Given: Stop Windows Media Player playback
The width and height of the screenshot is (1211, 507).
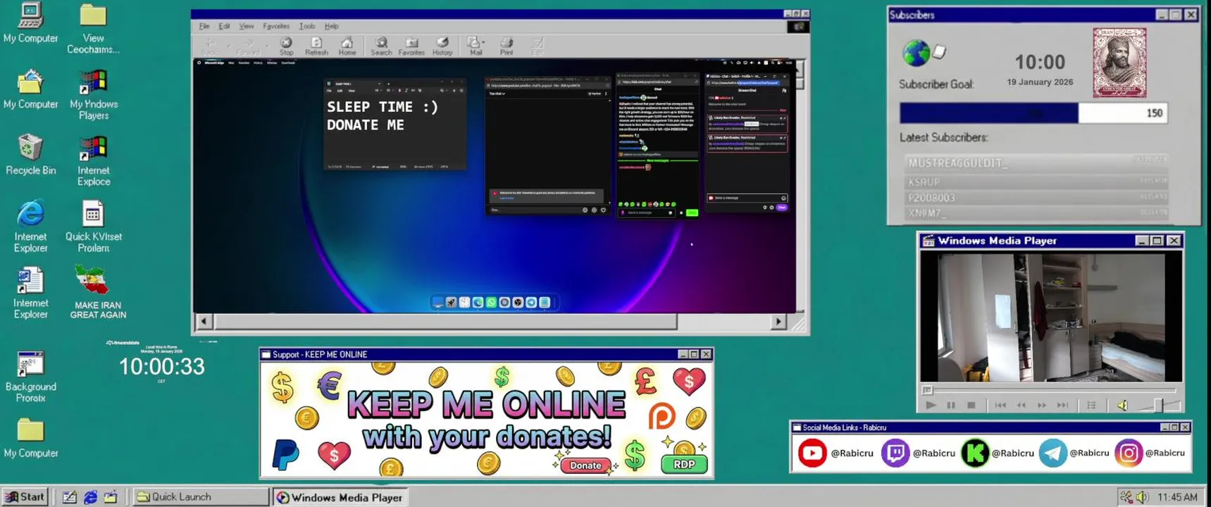Looking at the screenshot, I should click(971, 405).
